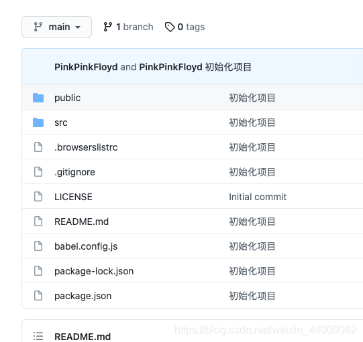Screen dimensions: 363x342
Task: Open the Initial commit message link
Action: pyautogui.click(x=258, y=197)
